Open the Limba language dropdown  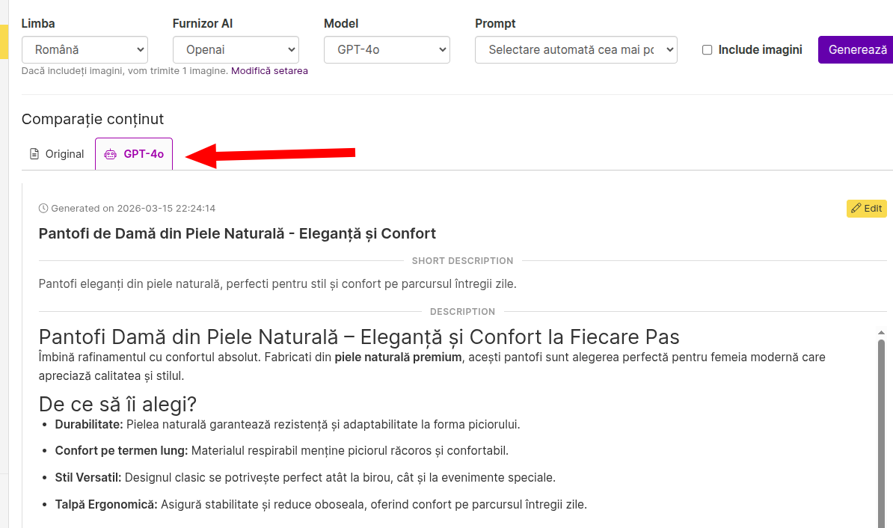pos(85,50)
